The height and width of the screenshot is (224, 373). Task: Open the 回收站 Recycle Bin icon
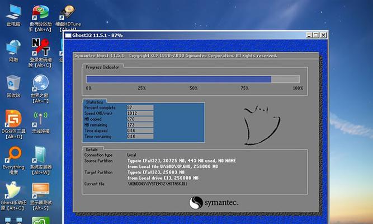coord(13,83)
